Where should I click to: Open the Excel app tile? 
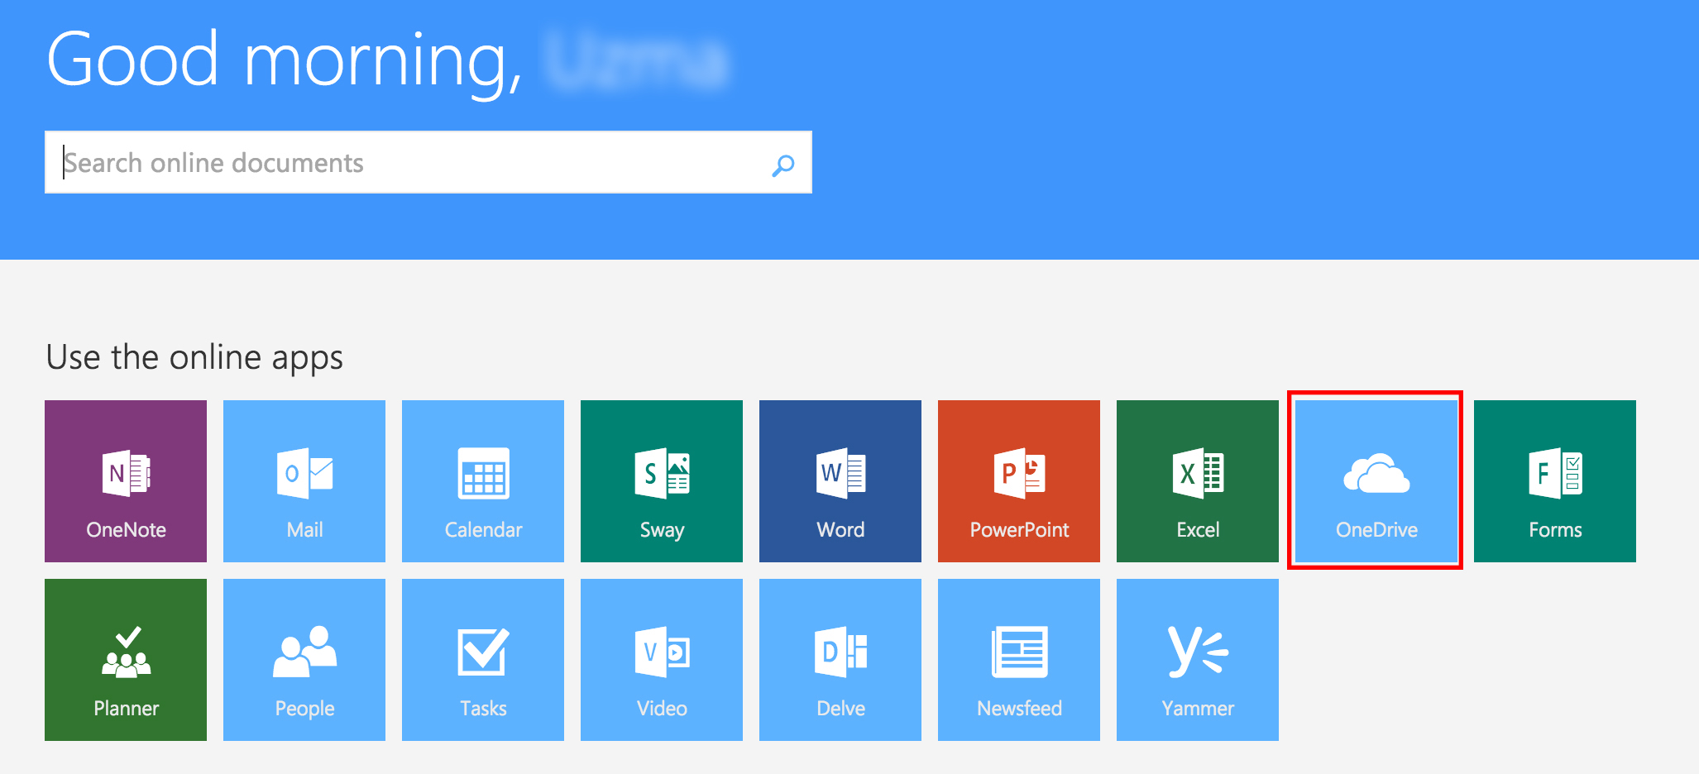tap(1198, 481)
